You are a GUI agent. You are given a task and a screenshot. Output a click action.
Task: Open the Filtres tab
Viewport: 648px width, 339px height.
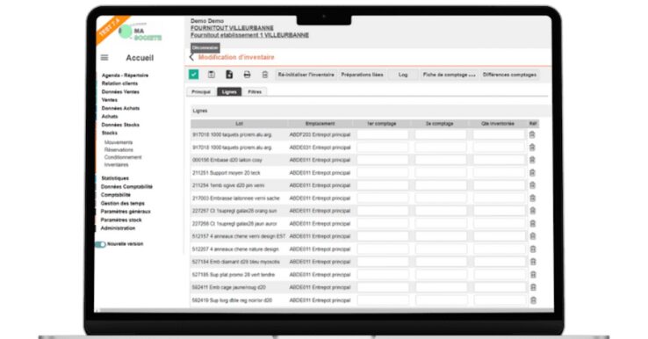pos(255,92)
